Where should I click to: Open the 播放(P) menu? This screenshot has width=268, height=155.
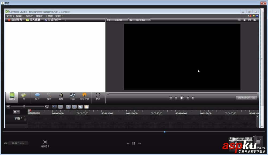39,16
